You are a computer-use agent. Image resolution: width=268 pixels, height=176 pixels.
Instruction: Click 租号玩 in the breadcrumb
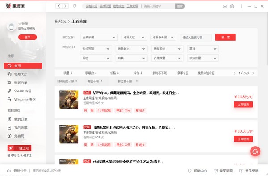point(60,21)
